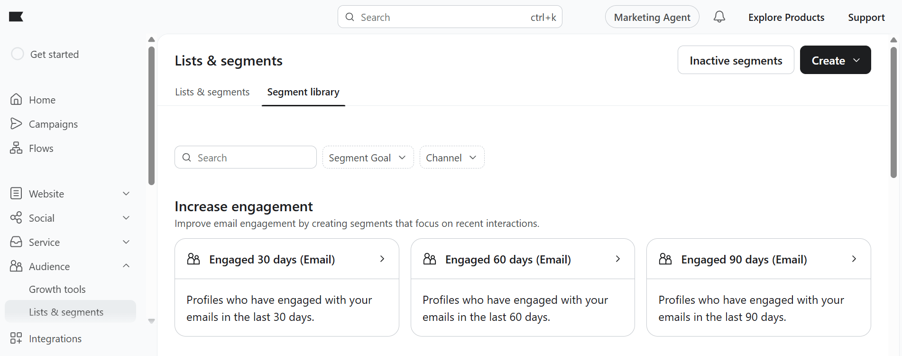902x356 pixels.
Task: Click the Get started progress circle
Action: coord(18,54)
